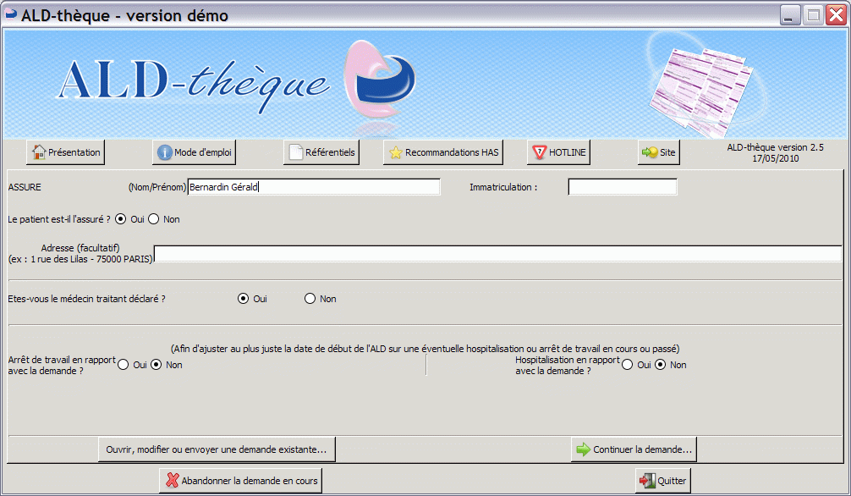Click Abandonner la demande en cours
The width and height of the screenshot is (851, 496).
coord(240,480)
